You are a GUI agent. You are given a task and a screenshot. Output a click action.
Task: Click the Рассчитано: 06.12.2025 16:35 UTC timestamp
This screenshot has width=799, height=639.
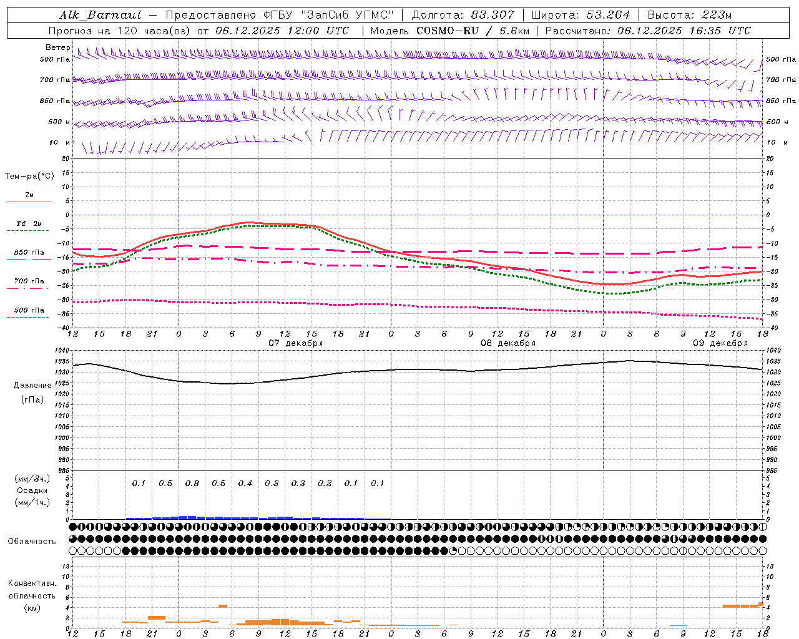[648, 31]
